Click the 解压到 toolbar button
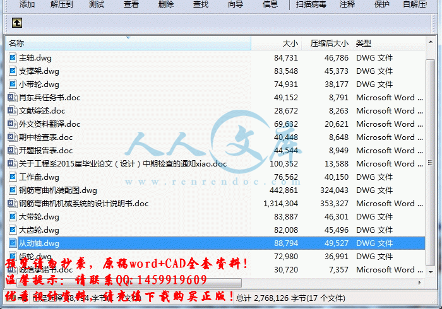442x309 pixels. 62,4
